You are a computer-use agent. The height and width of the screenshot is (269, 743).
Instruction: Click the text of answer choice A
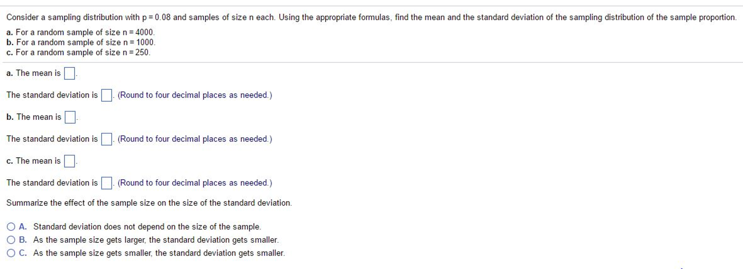click(x=147, y=227)
